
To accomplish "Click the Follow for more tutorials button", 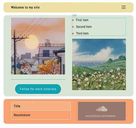I will [38, 89].
